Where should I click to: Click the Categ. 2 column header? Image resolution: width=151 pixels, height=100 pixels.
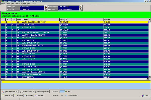[82, 19]
